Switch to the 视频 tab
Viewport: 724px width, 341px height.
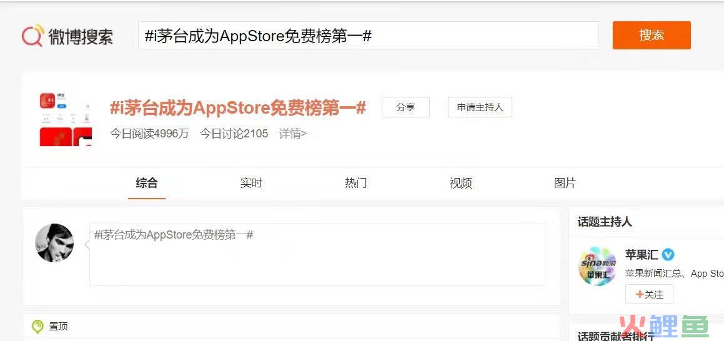click(460, 183)
